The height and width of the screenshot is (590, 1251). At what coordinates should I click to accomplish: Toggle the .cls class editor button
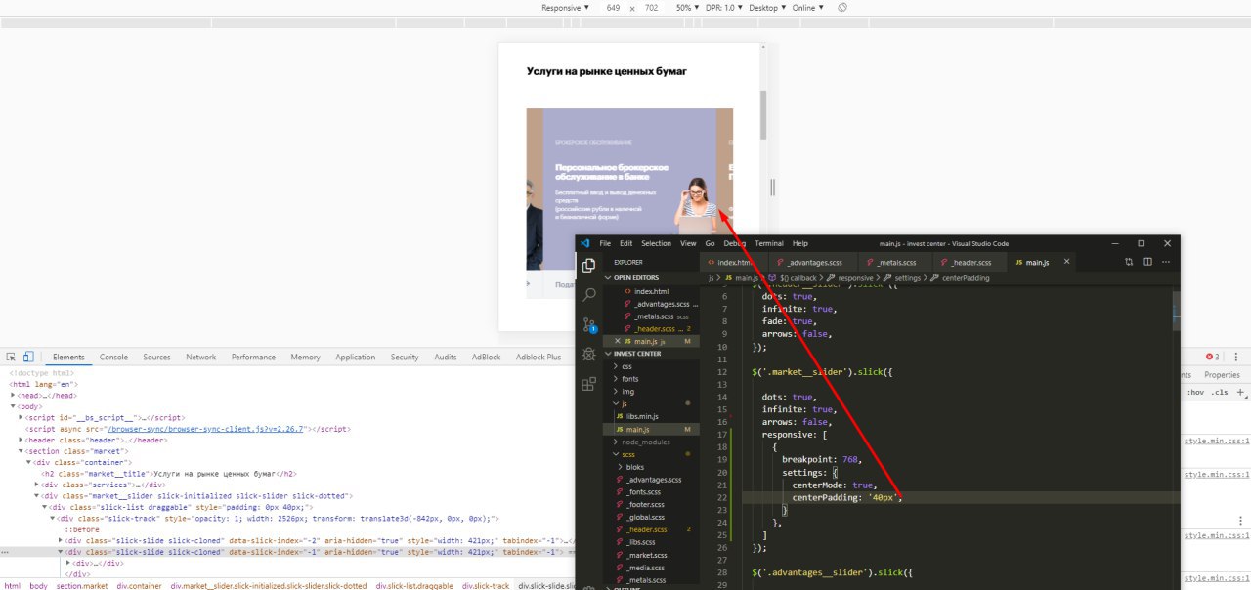(x=1220, y=392)
